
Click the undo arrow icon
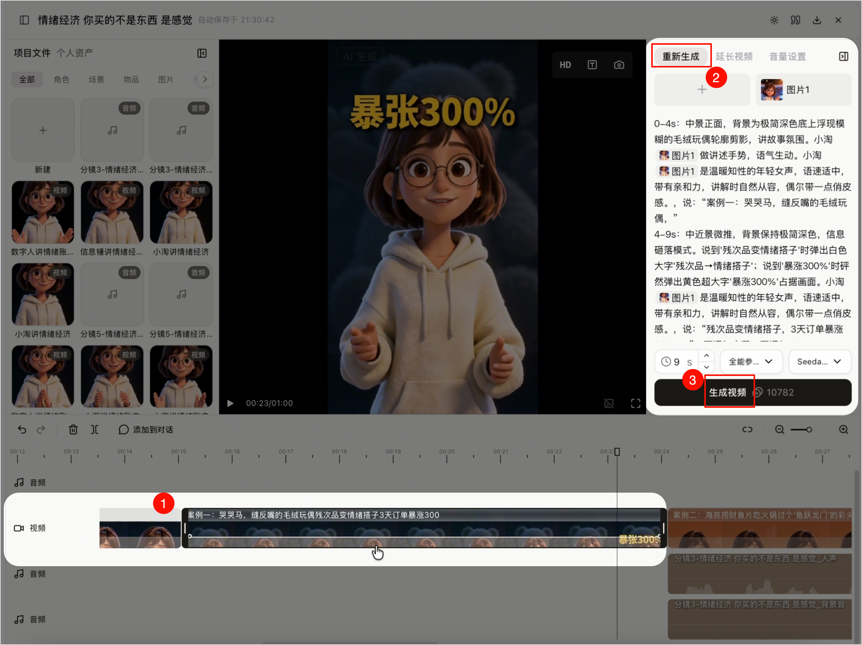pyautogui.click(x=22, y=430)
